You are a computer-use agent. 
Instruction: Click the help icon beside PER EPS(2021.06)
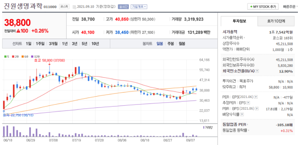tap(256, 97)
